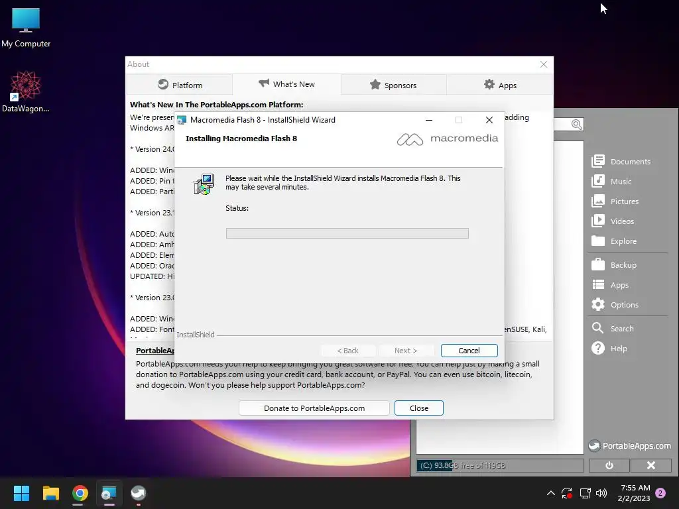Click Search in PortableApps sidebar
This screenshot has height=509, width=679.
pos(613,329)
